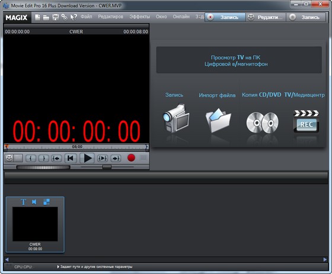The height and width of the screenshot is (274, 332).
Task: Click the Копия CD/DVD text label
Action: (261, 95)
